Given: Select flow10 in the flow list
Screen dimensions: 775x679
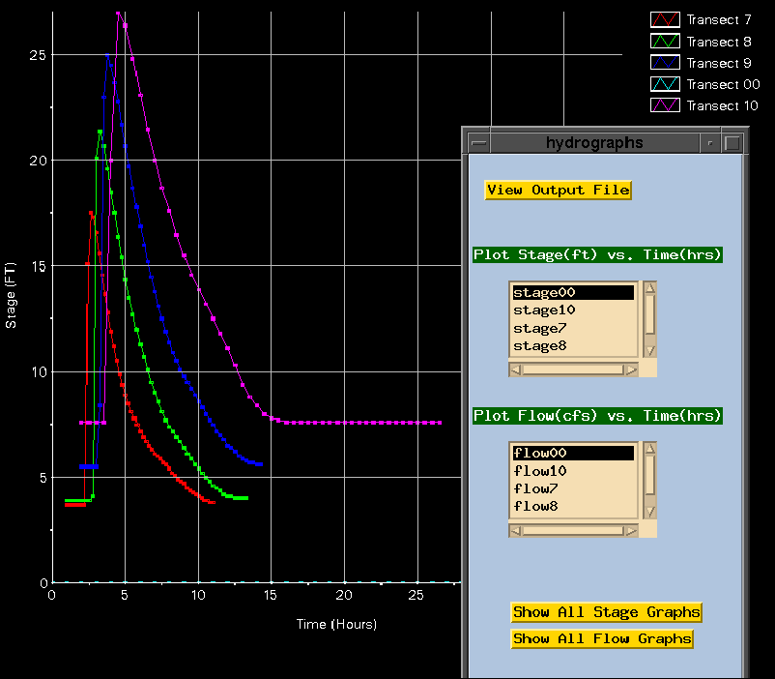Looking at the screenshot, I should [573, 471].
